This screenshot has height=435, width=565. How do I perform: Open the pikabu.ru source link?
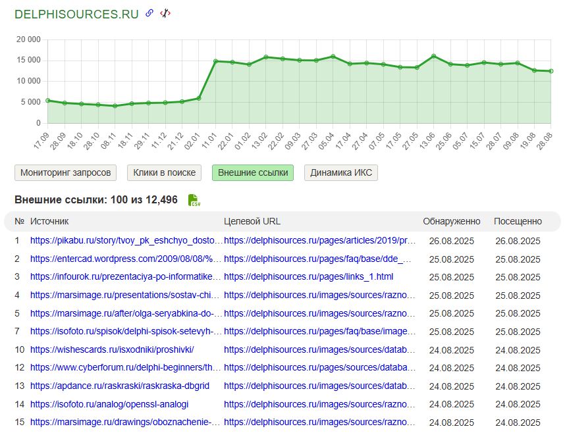point(126,241)
